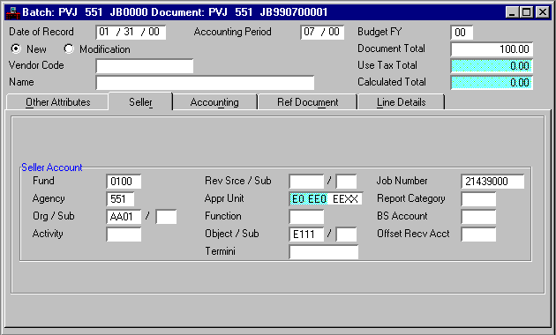Screen dimensions: 556x335
Task: Open the Other Attributes tab
Action: click(57, 102)
